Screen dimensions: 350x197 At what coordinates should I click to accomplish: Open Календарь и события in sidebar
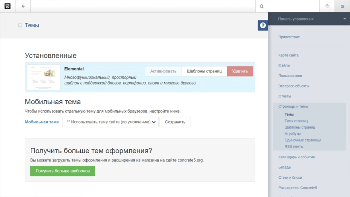[296, 157]
